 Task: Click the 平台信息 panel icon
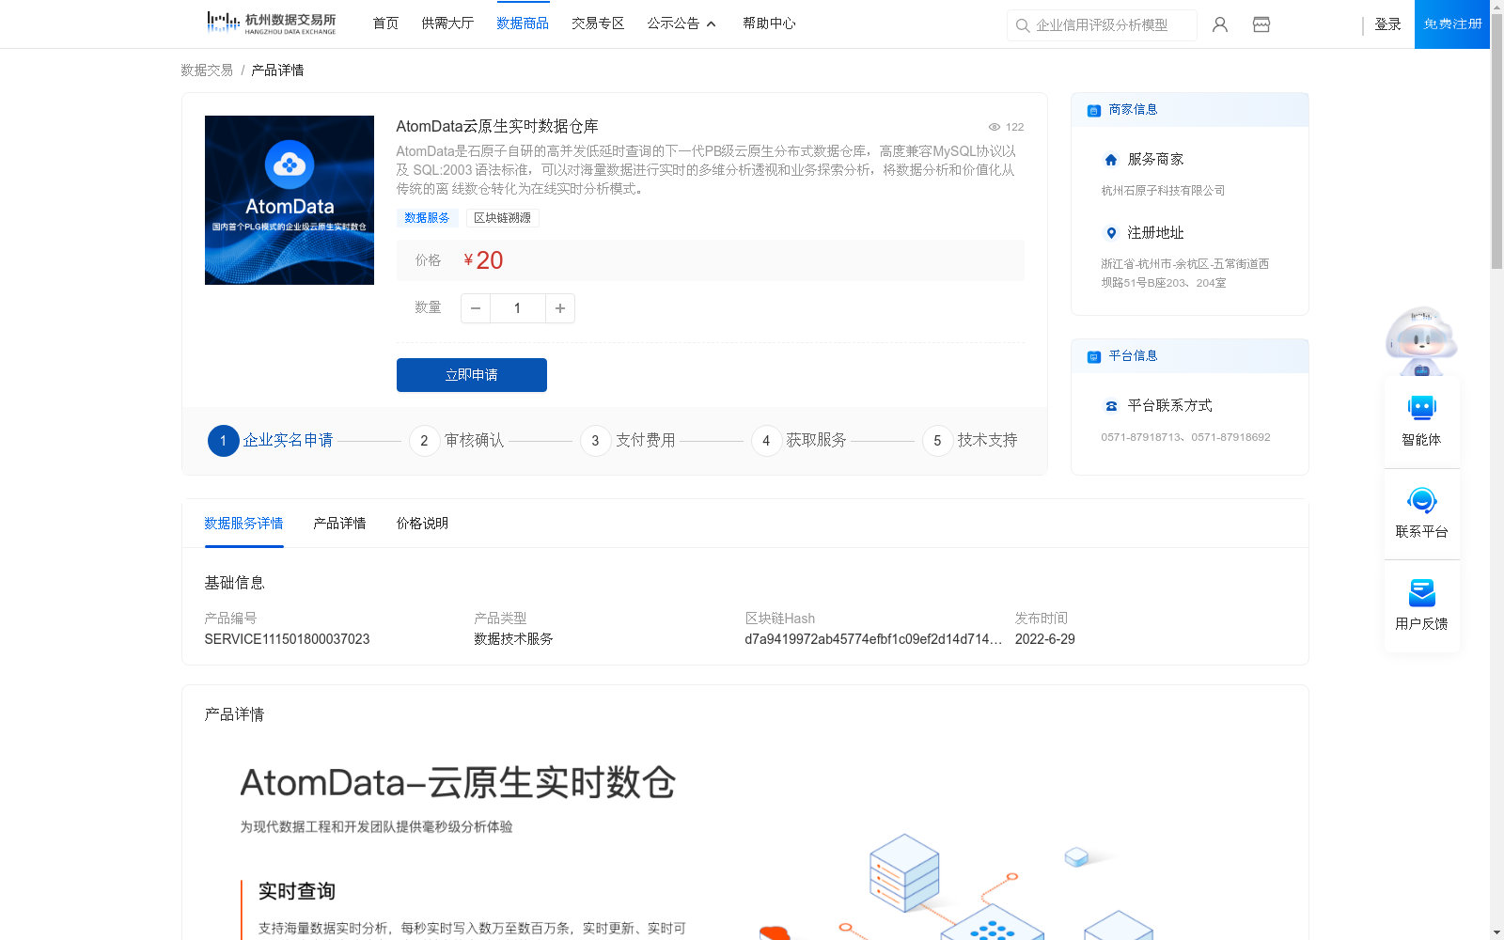click(x=1094, y=357)
